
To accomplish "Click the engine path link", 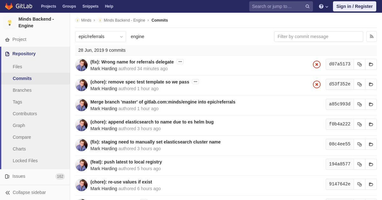I will (138, 37).
